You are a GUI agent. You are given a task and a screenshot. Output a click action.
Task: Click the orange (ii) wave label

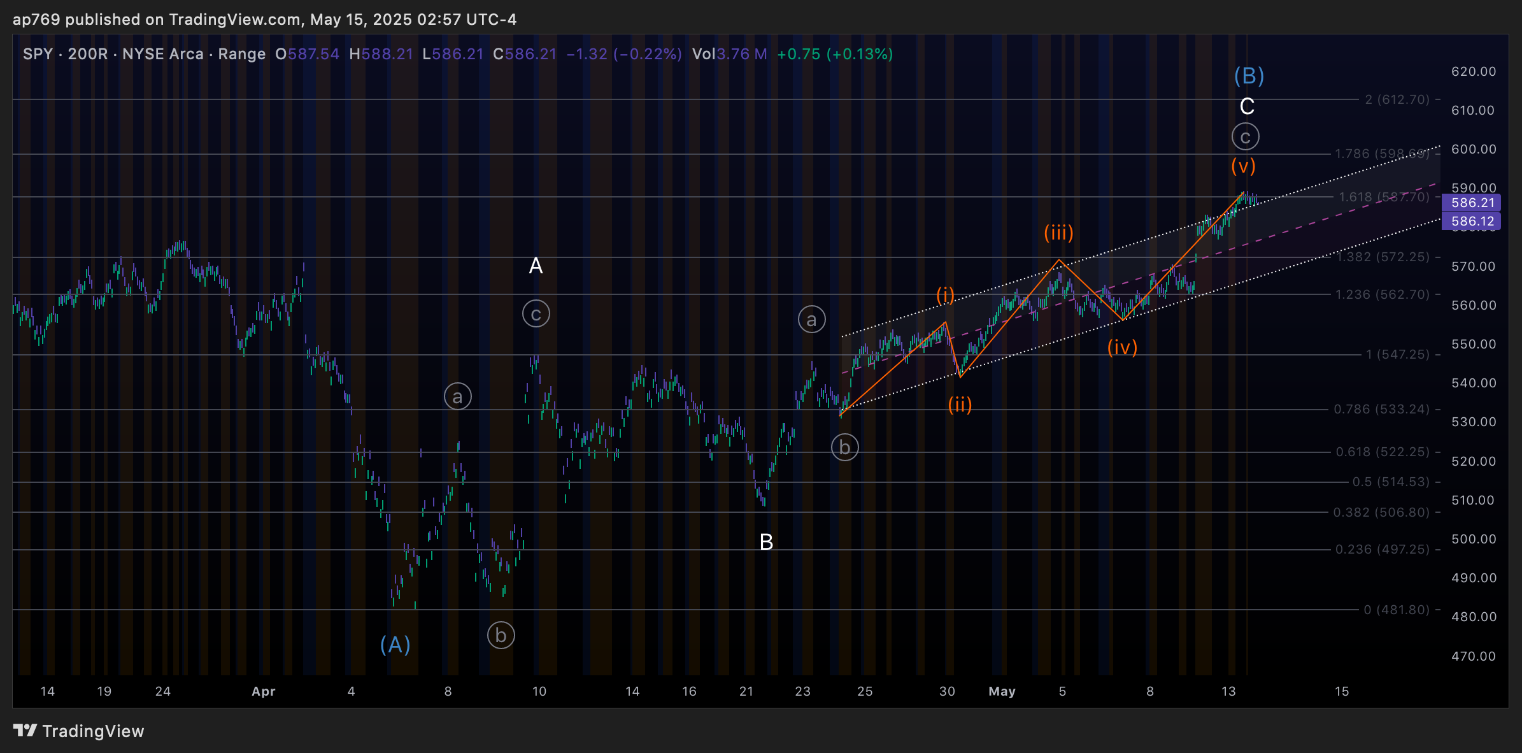coord(960,405)
